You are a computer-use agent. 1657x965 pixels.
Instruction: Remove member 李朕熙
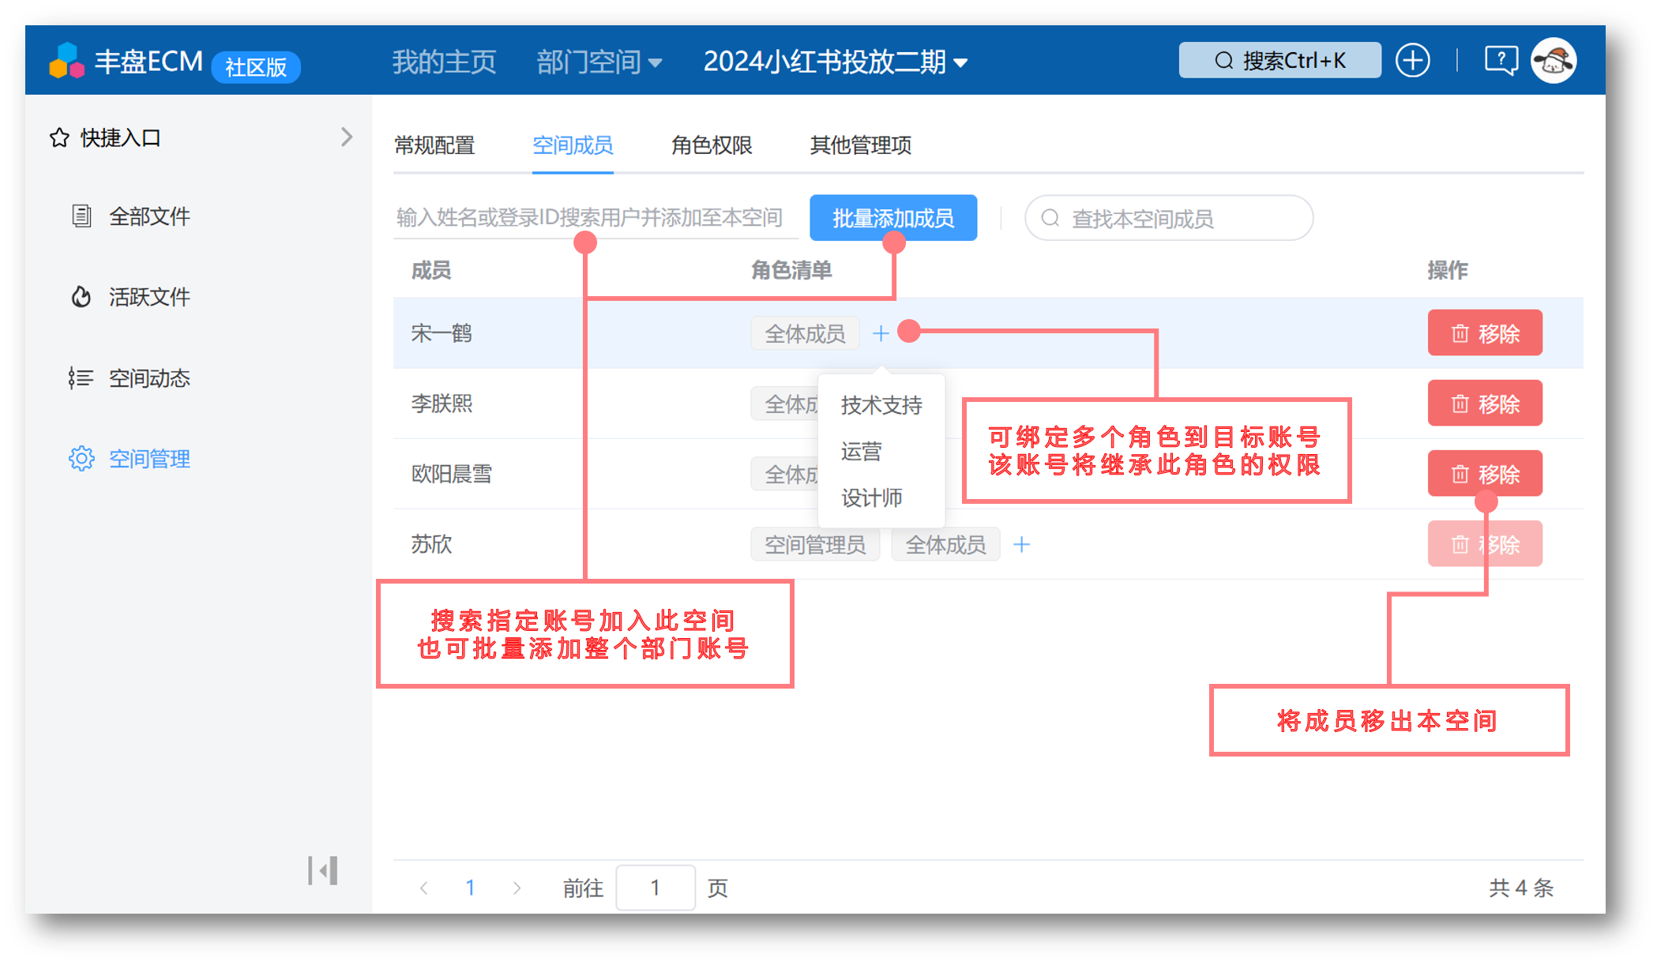(1485, 404)
